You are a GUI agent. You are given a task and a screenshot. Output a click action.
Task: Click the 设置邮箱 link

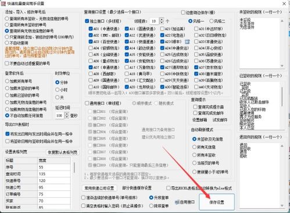(x=200, y=120)
